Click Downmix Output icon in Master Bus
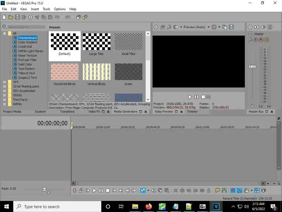The width and height of the screenshot is (282, 212). point(257,27)
